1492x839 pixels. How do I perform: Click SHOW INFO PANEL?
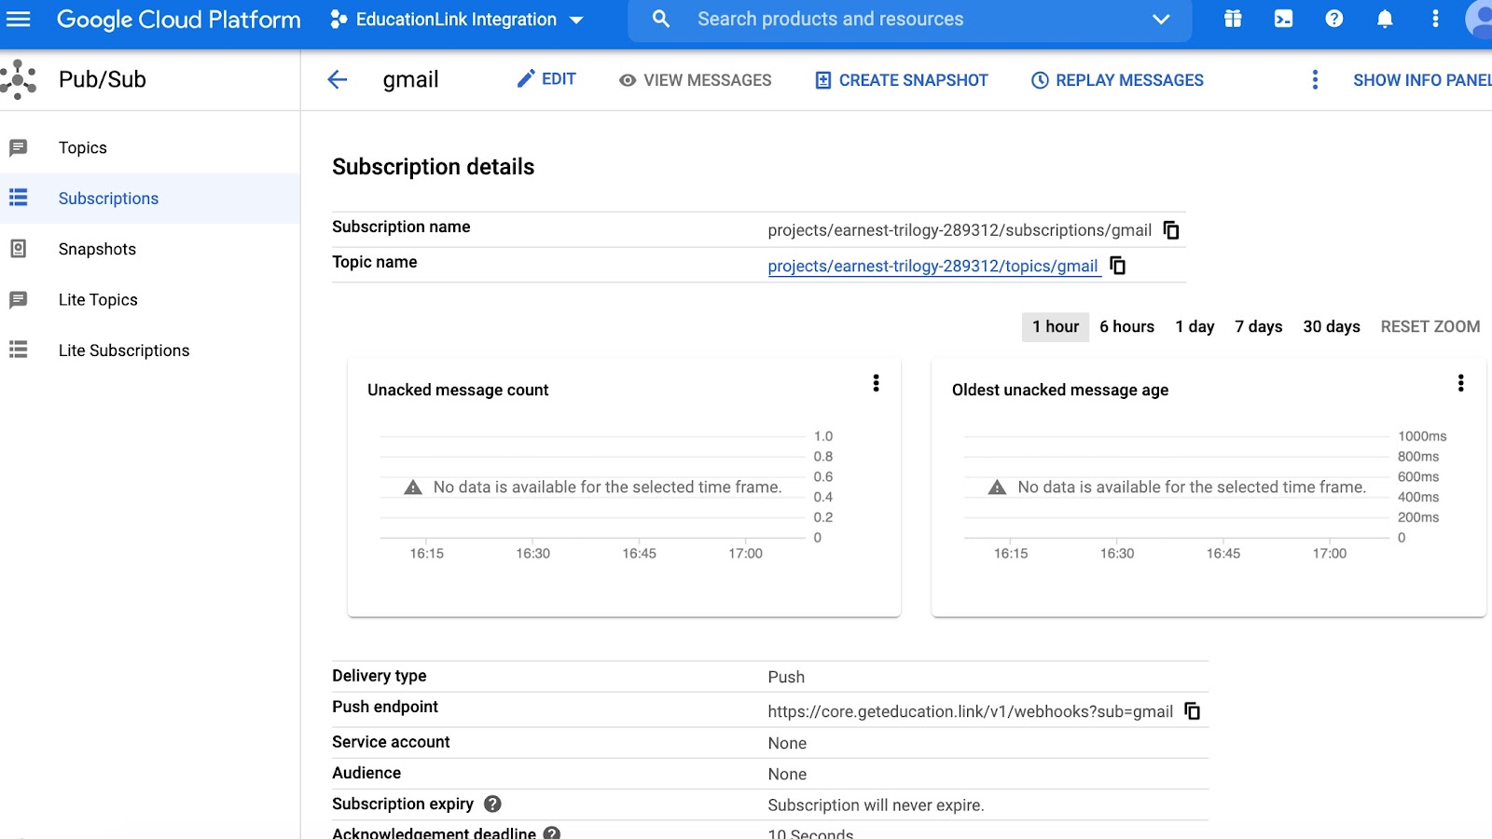click(1422, 80)
